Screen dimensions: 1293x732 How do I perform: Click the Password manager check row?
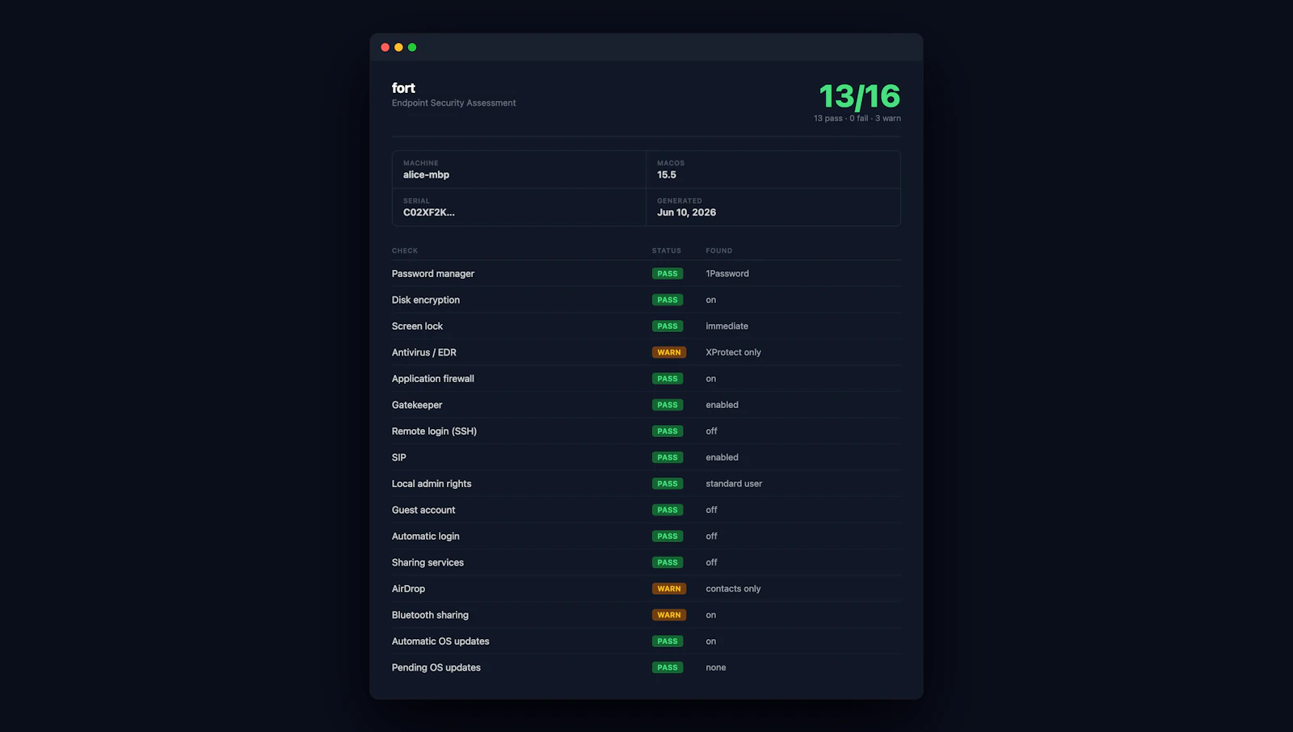point(646,274)
